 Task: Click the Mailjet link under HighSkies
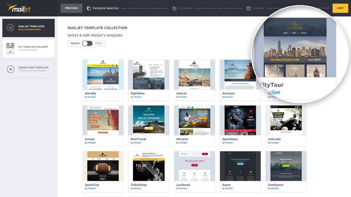137,97
